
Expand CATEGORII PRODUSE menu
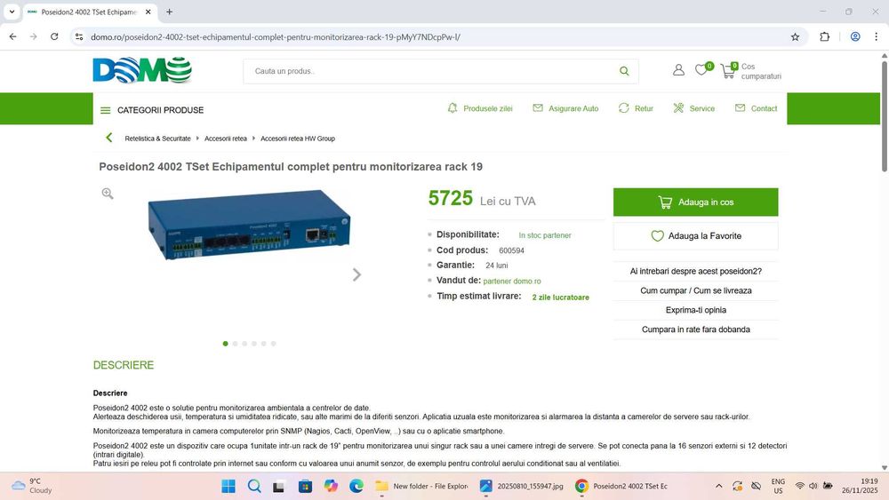click(152, 110)
